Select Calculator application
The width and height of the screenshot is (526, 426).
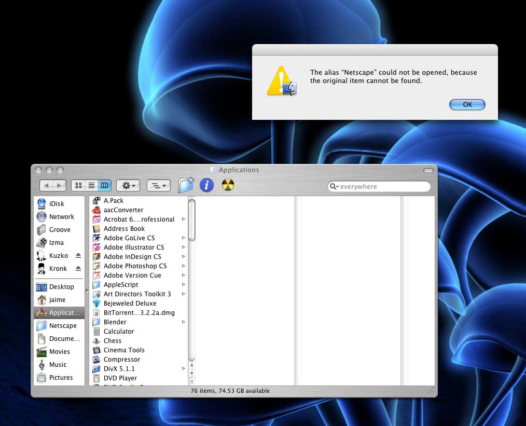point(139,332)
